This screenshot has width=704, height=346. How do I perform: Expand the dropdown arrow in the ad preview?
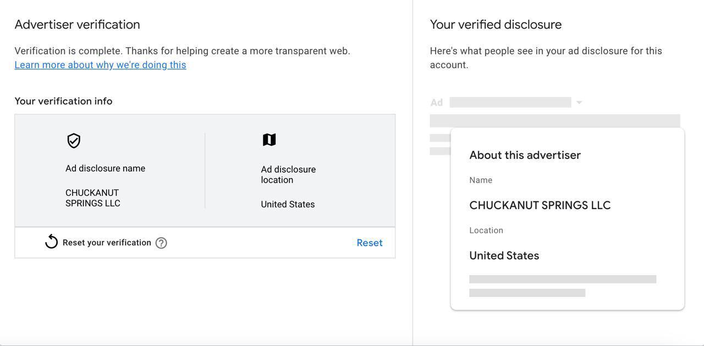(x=579, y=102)
